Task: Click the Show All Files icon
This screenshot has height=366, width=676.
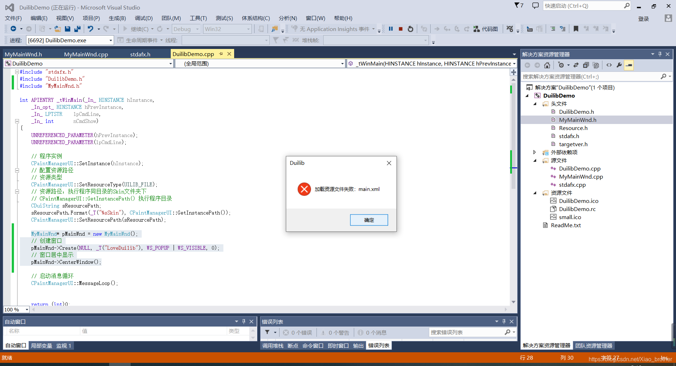Action: point(596,65)
